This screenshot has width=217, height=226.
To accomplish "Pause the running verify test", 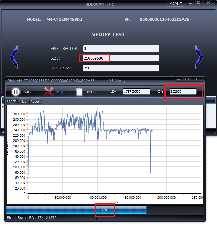I will 16,92.
